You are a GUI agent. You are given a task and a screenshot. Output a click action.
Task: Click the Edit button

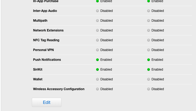click(x=47, y=102)
